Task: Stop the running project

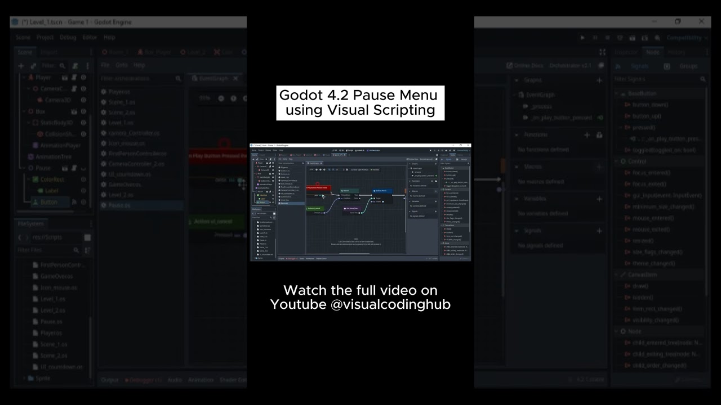Action: pyautogui.click(x=607, y=38)
